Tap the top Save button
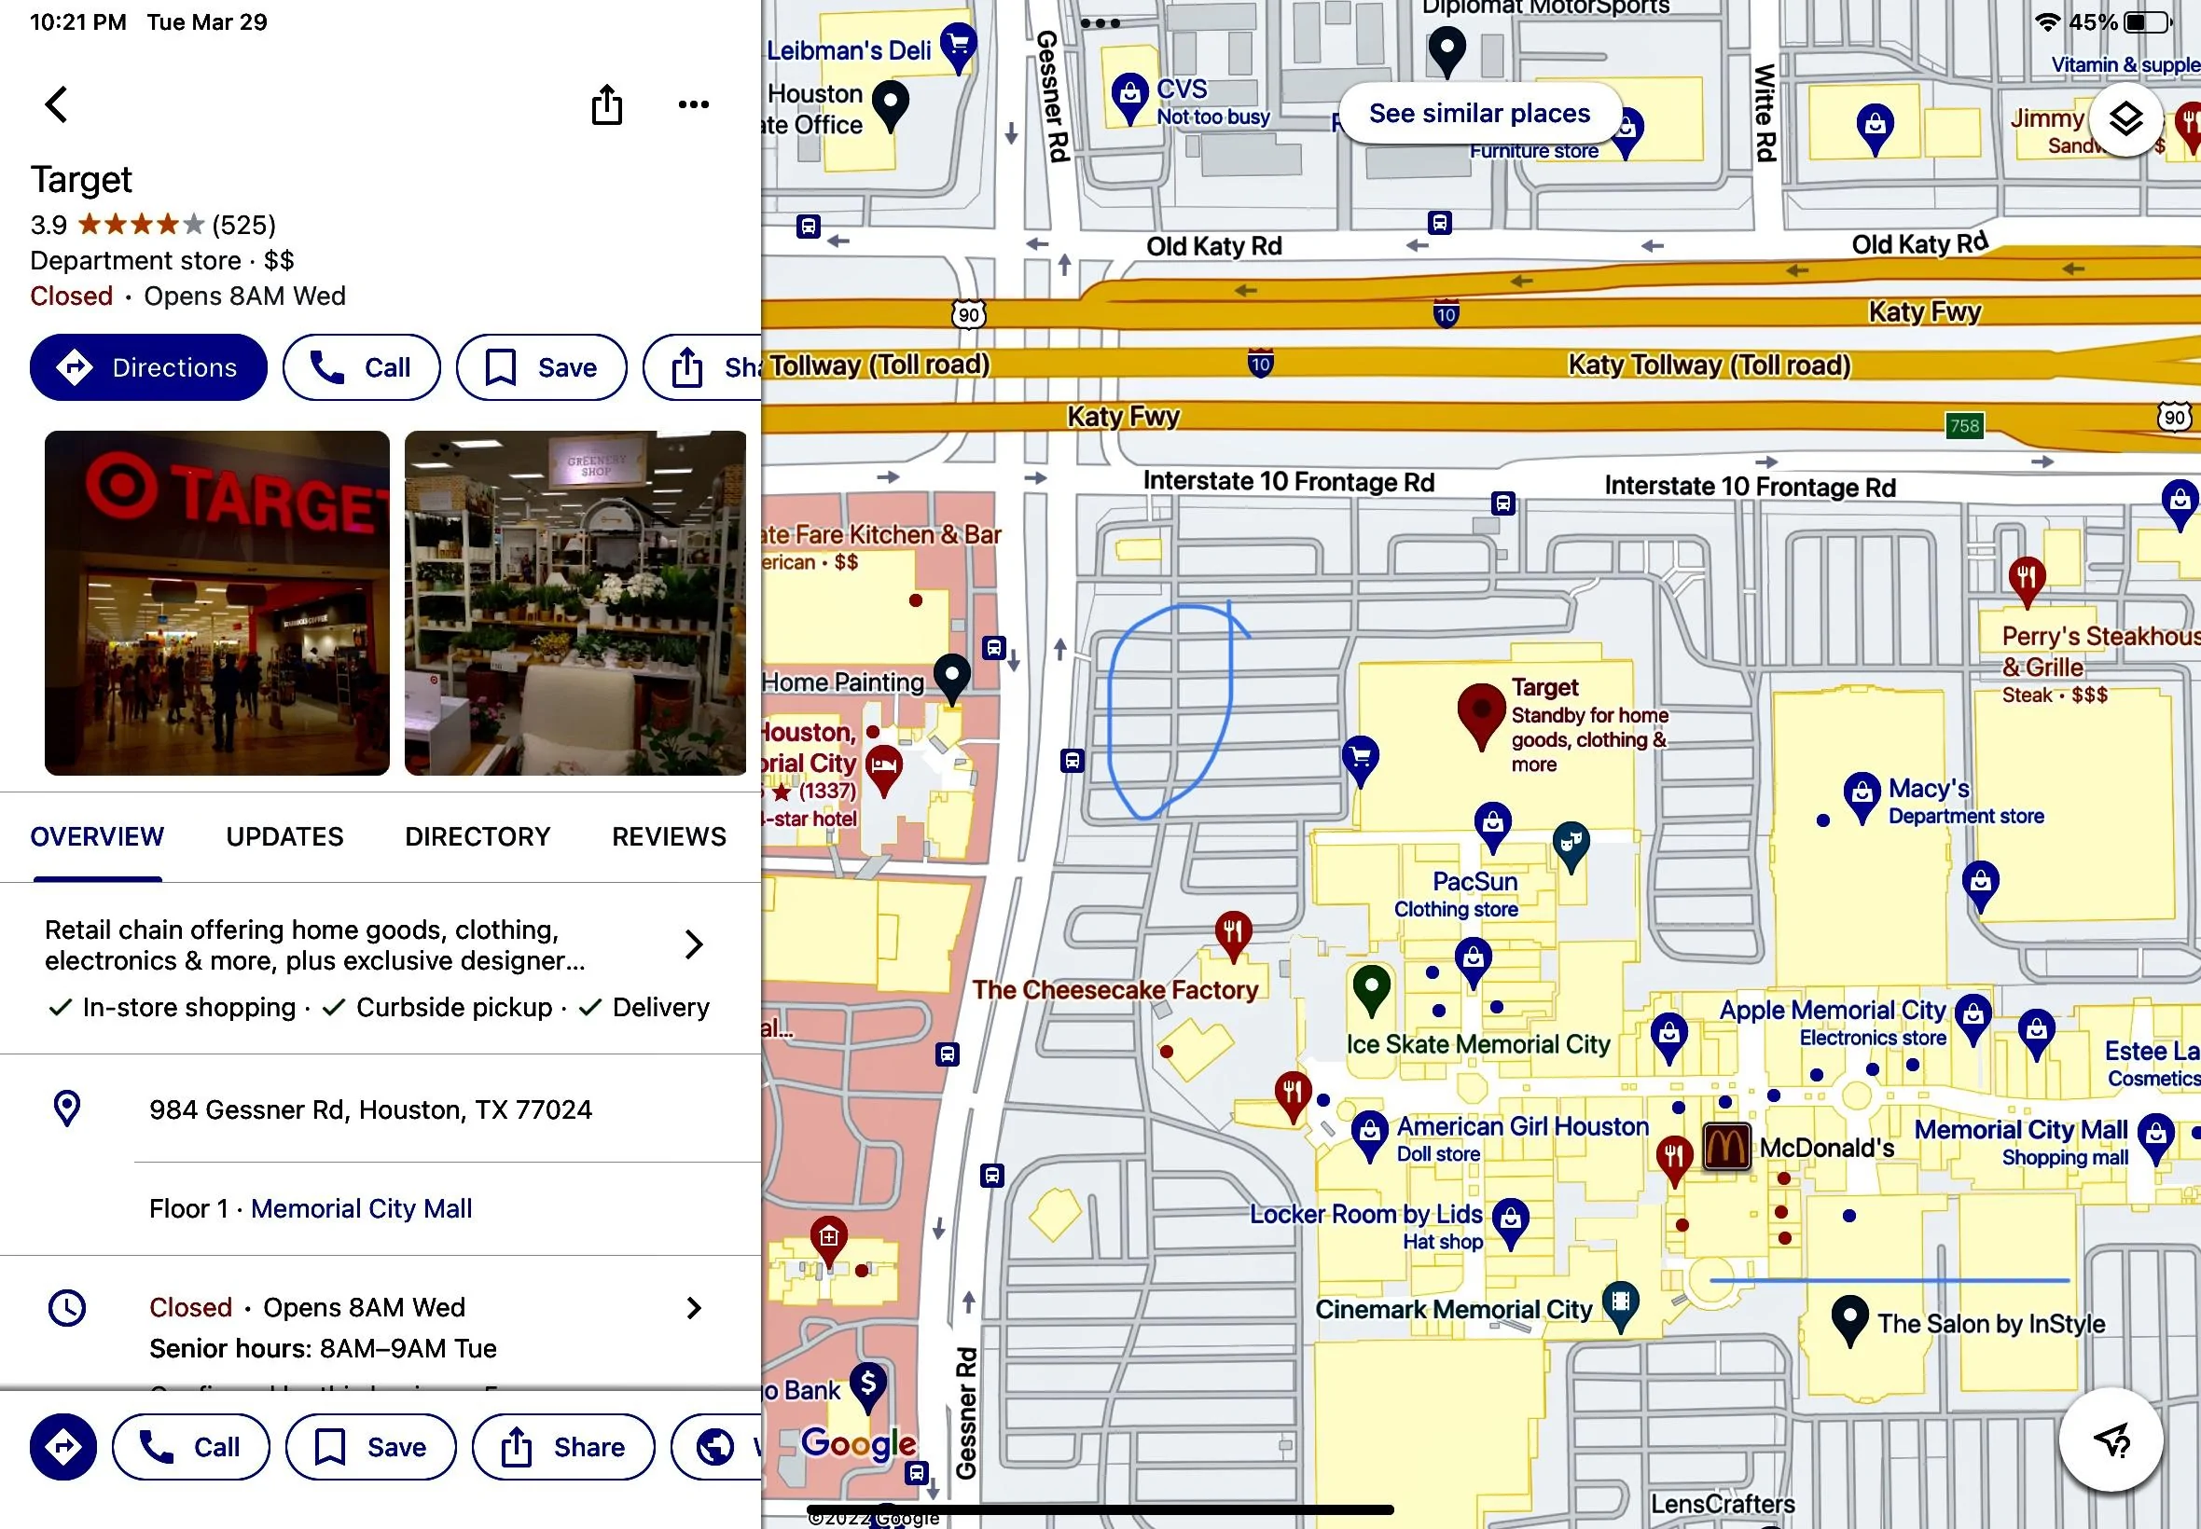Image resolution: width=2201 pixels, height=1529 pixels. click(x=541, y=367)
